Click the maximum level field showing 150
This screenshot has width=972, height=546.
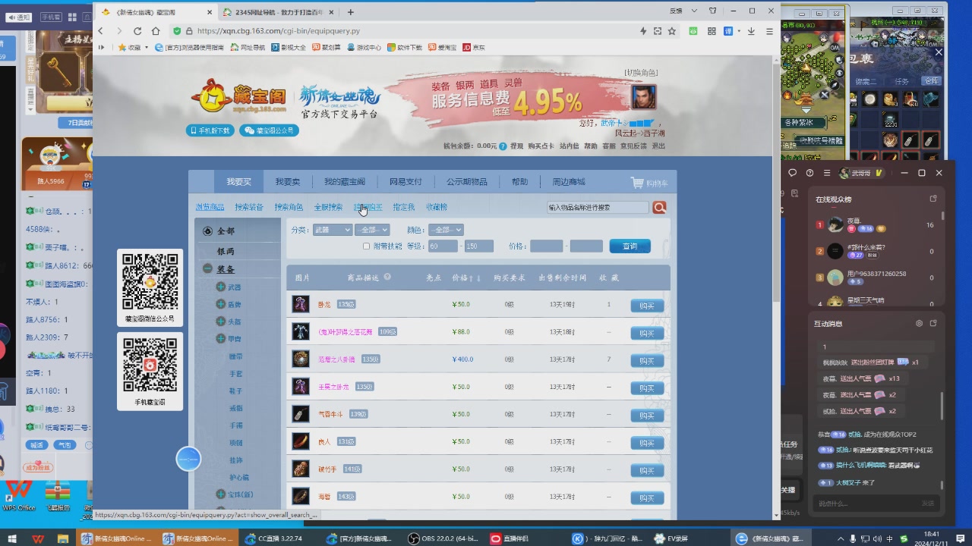(x=478, y=246)
